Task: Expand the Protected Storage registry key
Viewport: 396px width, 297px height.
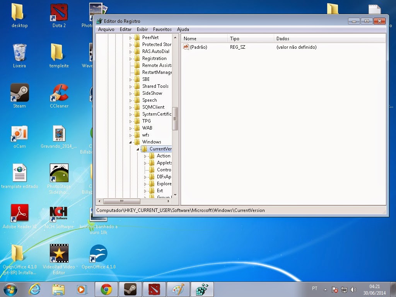Action: (x=131, y=45)
